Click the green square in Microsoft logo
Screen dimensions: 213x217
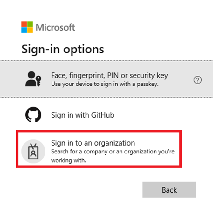click(x=30, y=24)
